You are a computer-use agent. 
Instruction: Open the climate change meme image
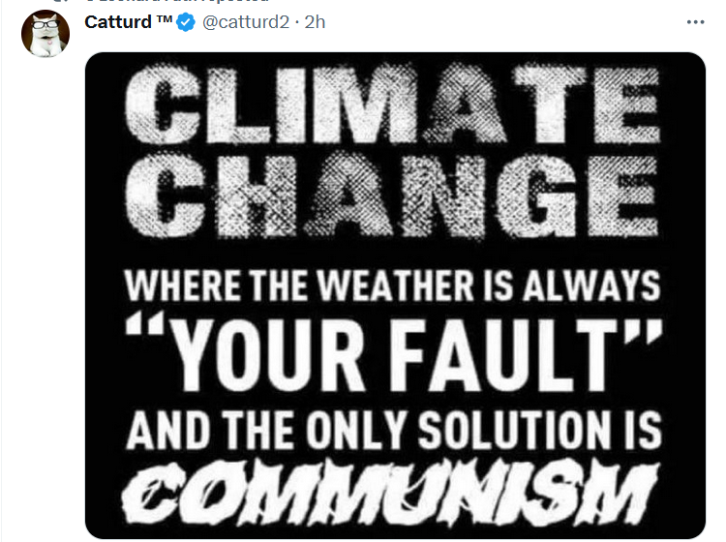click(395, 295)
